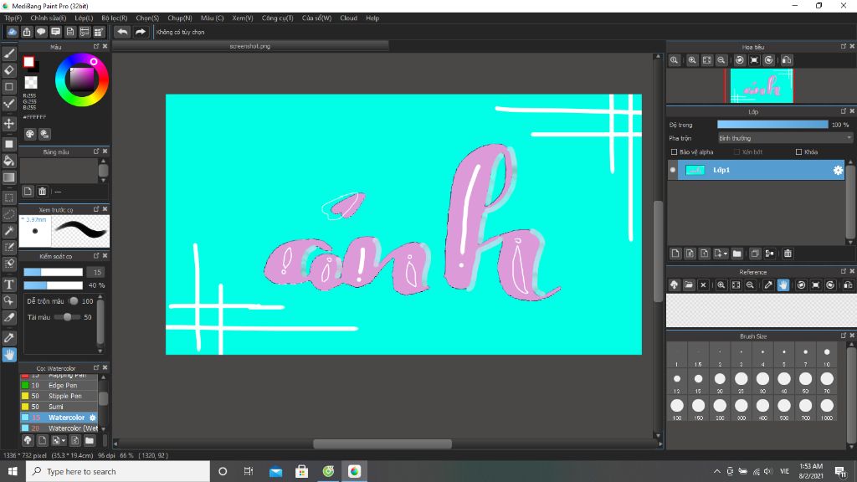Open Tệp(F) file menu
This screenshot has height=482, width=857.
(x=13, y=18)
